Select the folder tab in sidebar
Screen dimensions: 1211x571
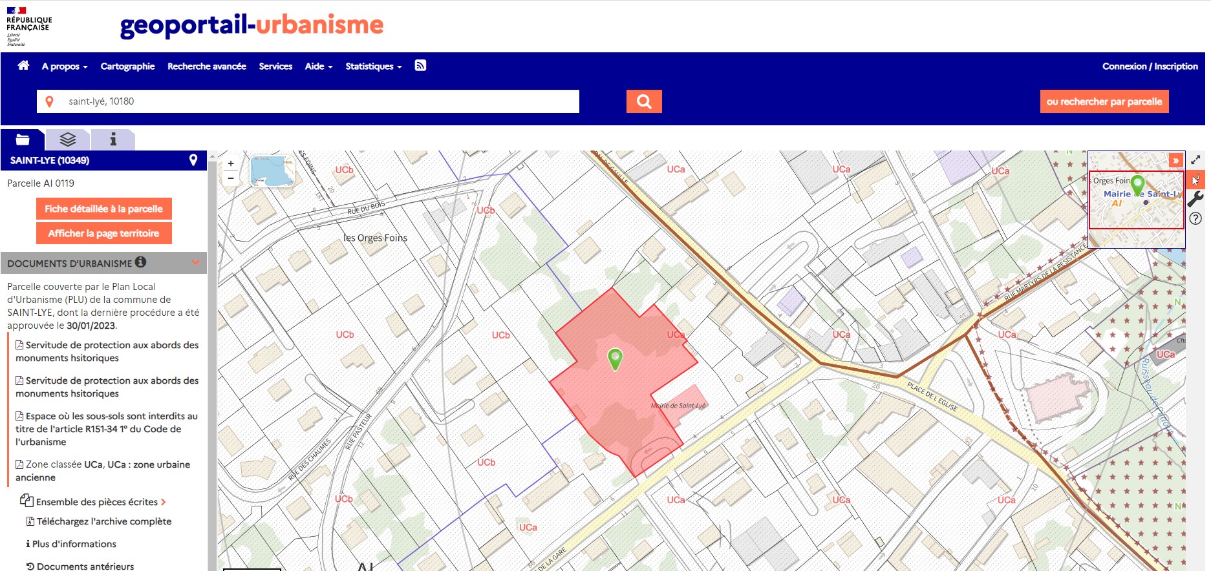click(x=23, y=140)
